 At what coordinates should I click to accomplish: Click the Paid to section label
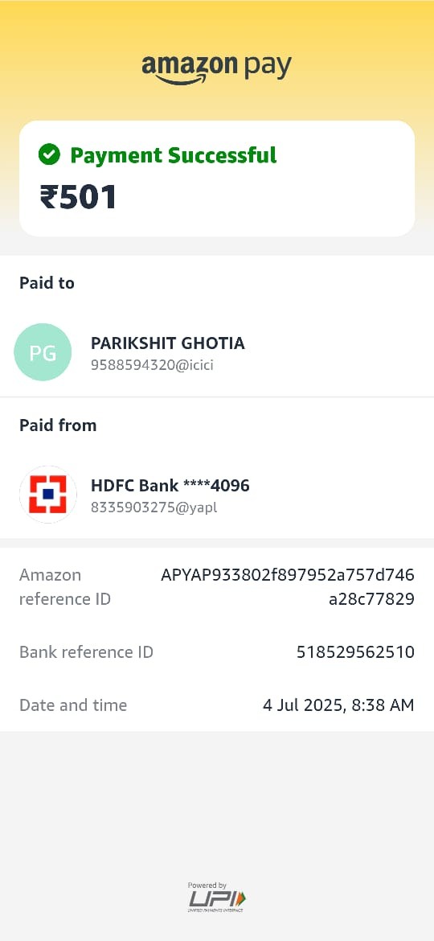click(47, 282)
